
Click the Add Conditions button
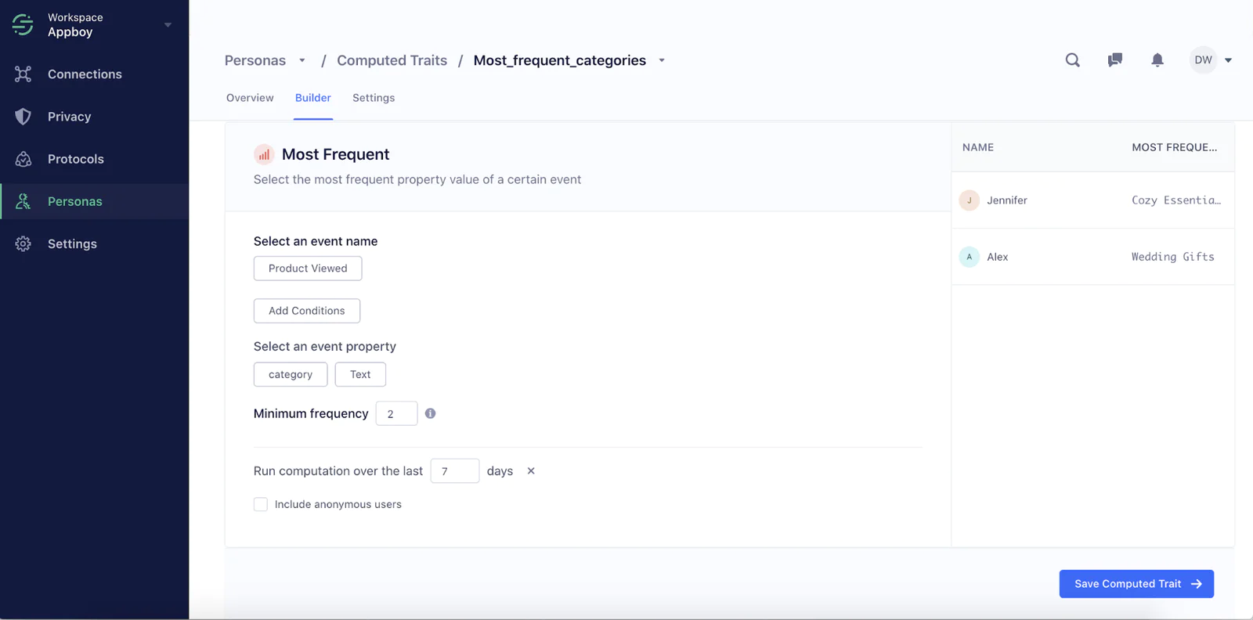(306, 311)
